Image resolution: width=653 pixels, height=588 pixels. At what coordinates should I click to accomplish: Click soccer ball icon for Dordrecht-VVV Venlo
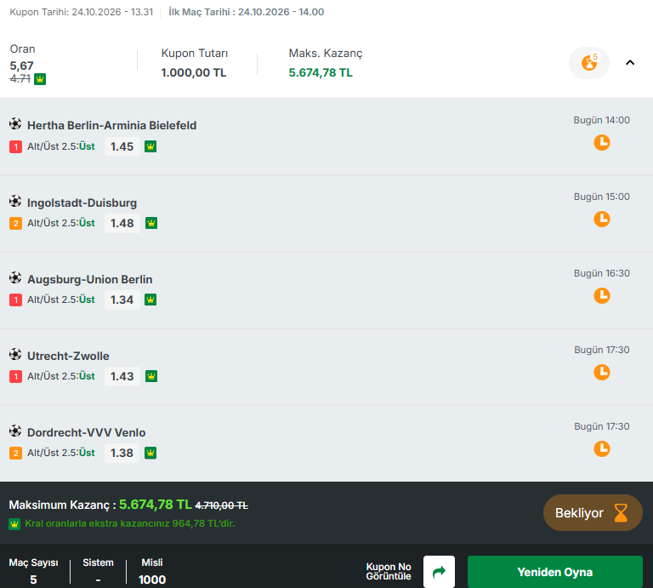15,431
